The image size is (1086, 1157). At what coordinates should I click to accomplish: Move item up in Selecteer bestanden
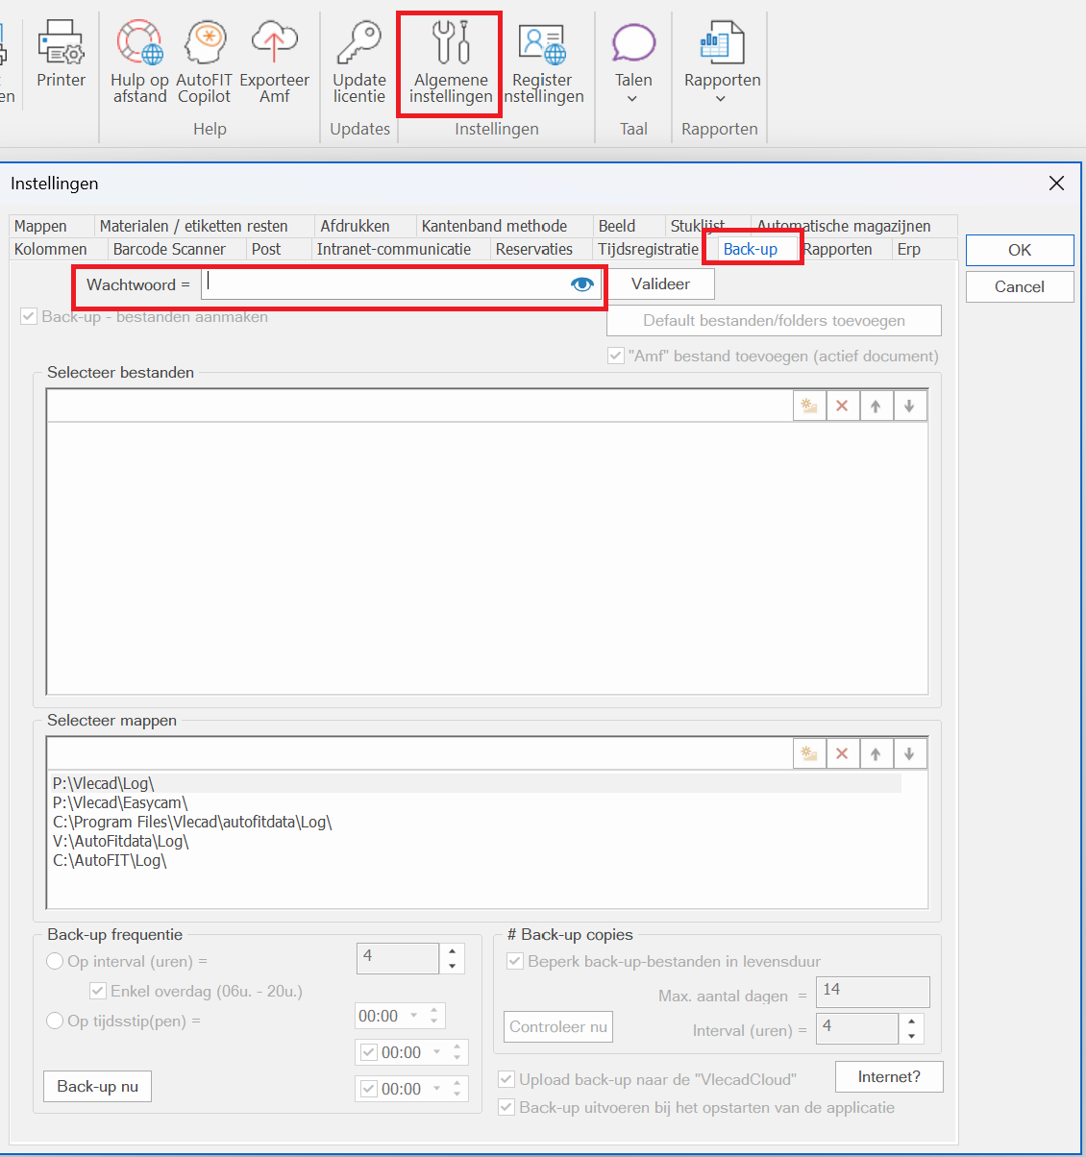(876, 406)
